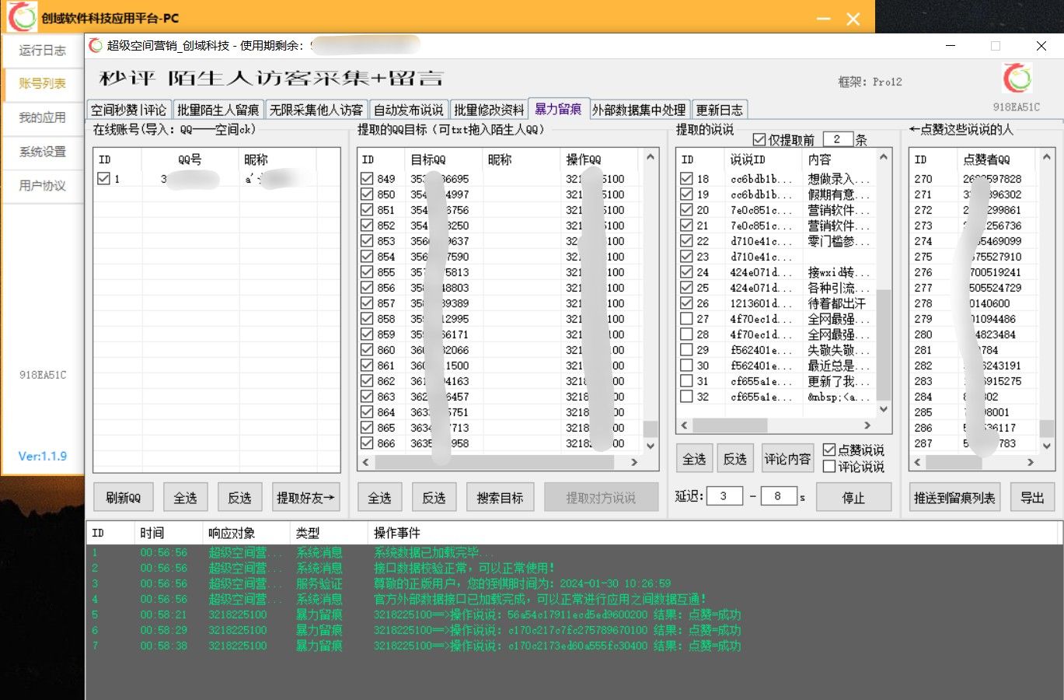1064x700 pixels.
Task: Click 反选 under the target QQ list
Action: click(x=434, y=498)
